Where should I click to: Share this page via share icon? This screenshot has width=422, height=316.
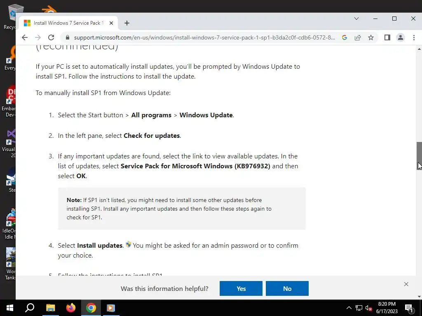[358, 37]
